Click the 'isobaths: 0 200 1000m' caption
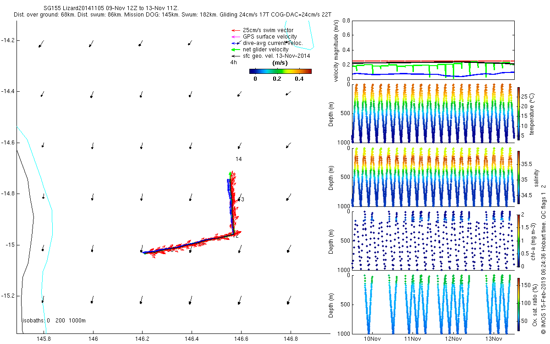The width and height of the screenshot is (550, 344). [x=54, y=320]
